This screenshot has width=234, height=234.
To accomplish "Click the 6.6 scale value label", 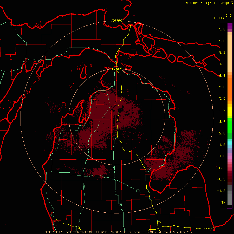I will [x=222, y=75].
